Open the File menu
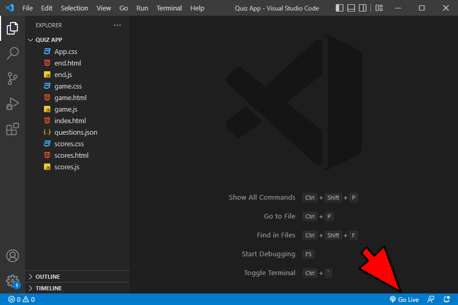This screenshot has height=305, width=458. tap(27, 8)
